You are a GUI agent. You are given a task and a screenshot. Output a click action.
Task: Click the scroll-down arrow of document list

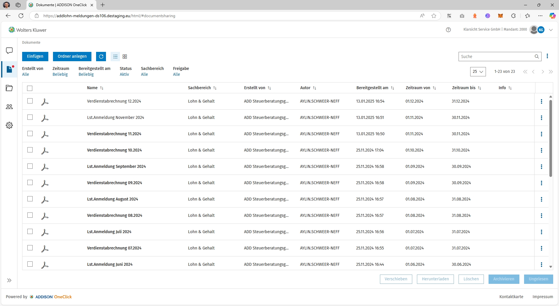coord(551,267)
